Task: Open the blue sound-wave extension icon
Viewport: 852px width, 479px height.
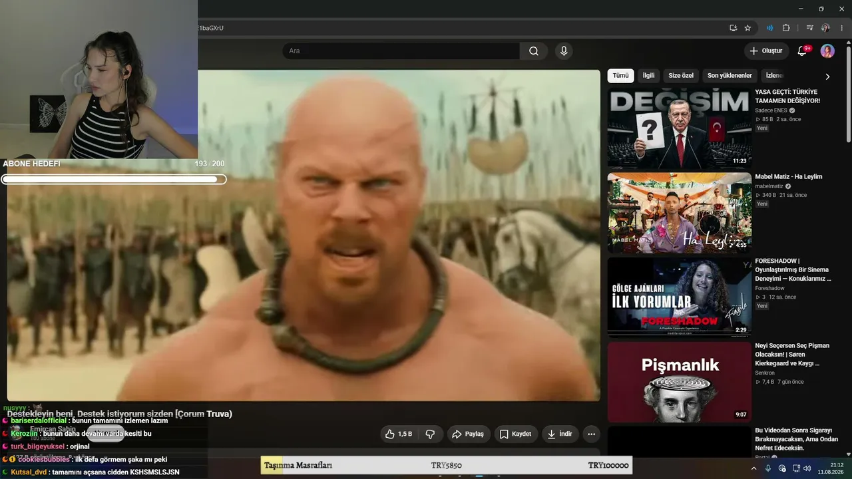Action: coord(769,28)
